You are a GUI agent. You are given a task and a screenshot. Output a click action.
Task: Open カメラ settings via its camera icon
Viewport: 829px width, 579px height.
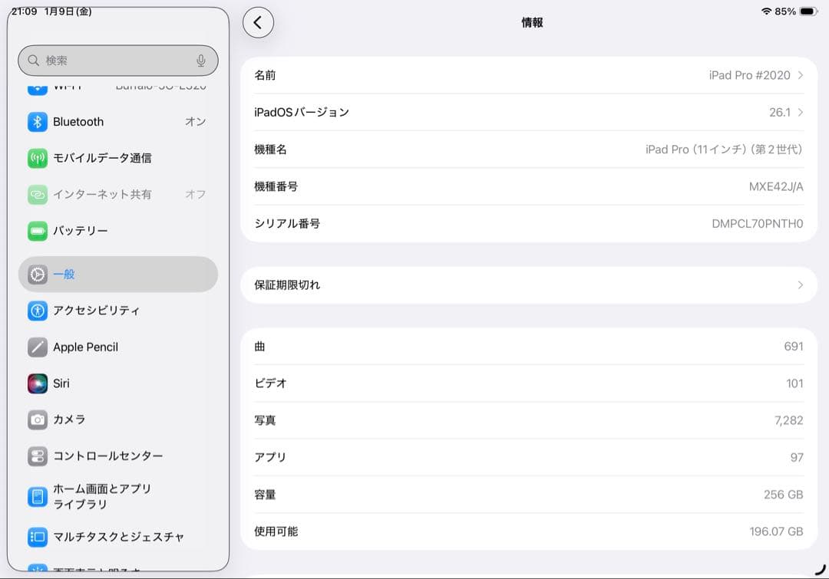(x=38, y=419)
